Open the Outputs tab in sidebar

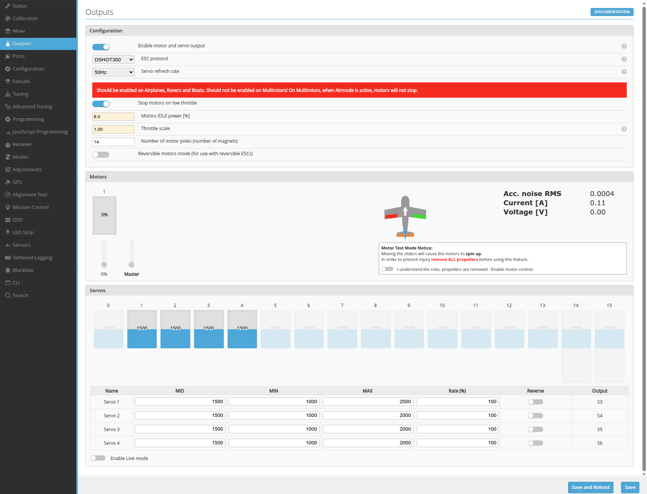[x=38, y=43]
